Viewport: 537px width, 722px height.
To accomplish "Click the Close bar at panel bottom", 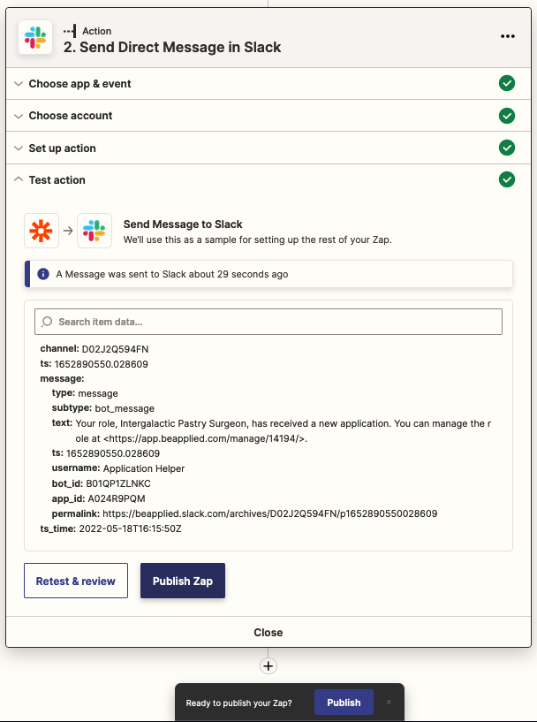I will 268,633.
